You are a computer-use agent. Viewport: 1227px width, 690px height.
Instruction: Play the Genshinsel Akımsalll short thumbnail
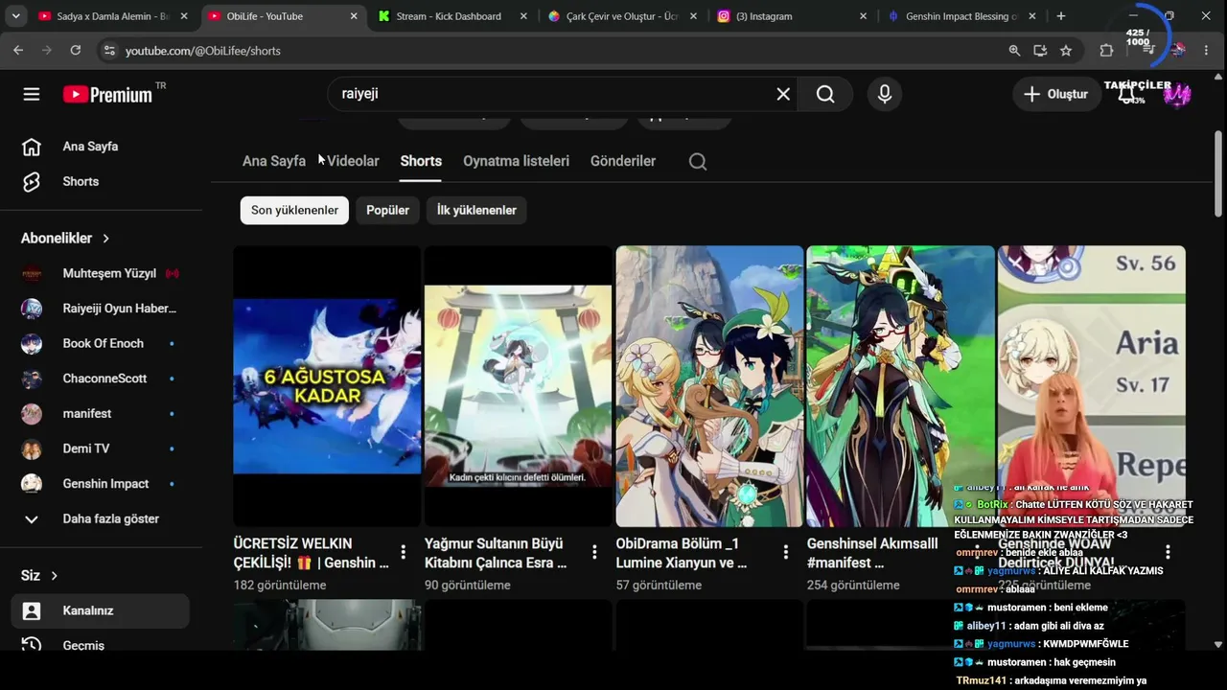pyautogui.click(x=900, y=386)
